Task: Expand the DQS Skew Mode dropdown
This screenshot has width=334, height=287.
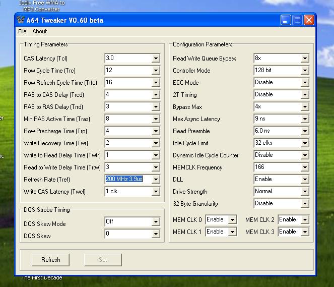Action: (156, 222)
